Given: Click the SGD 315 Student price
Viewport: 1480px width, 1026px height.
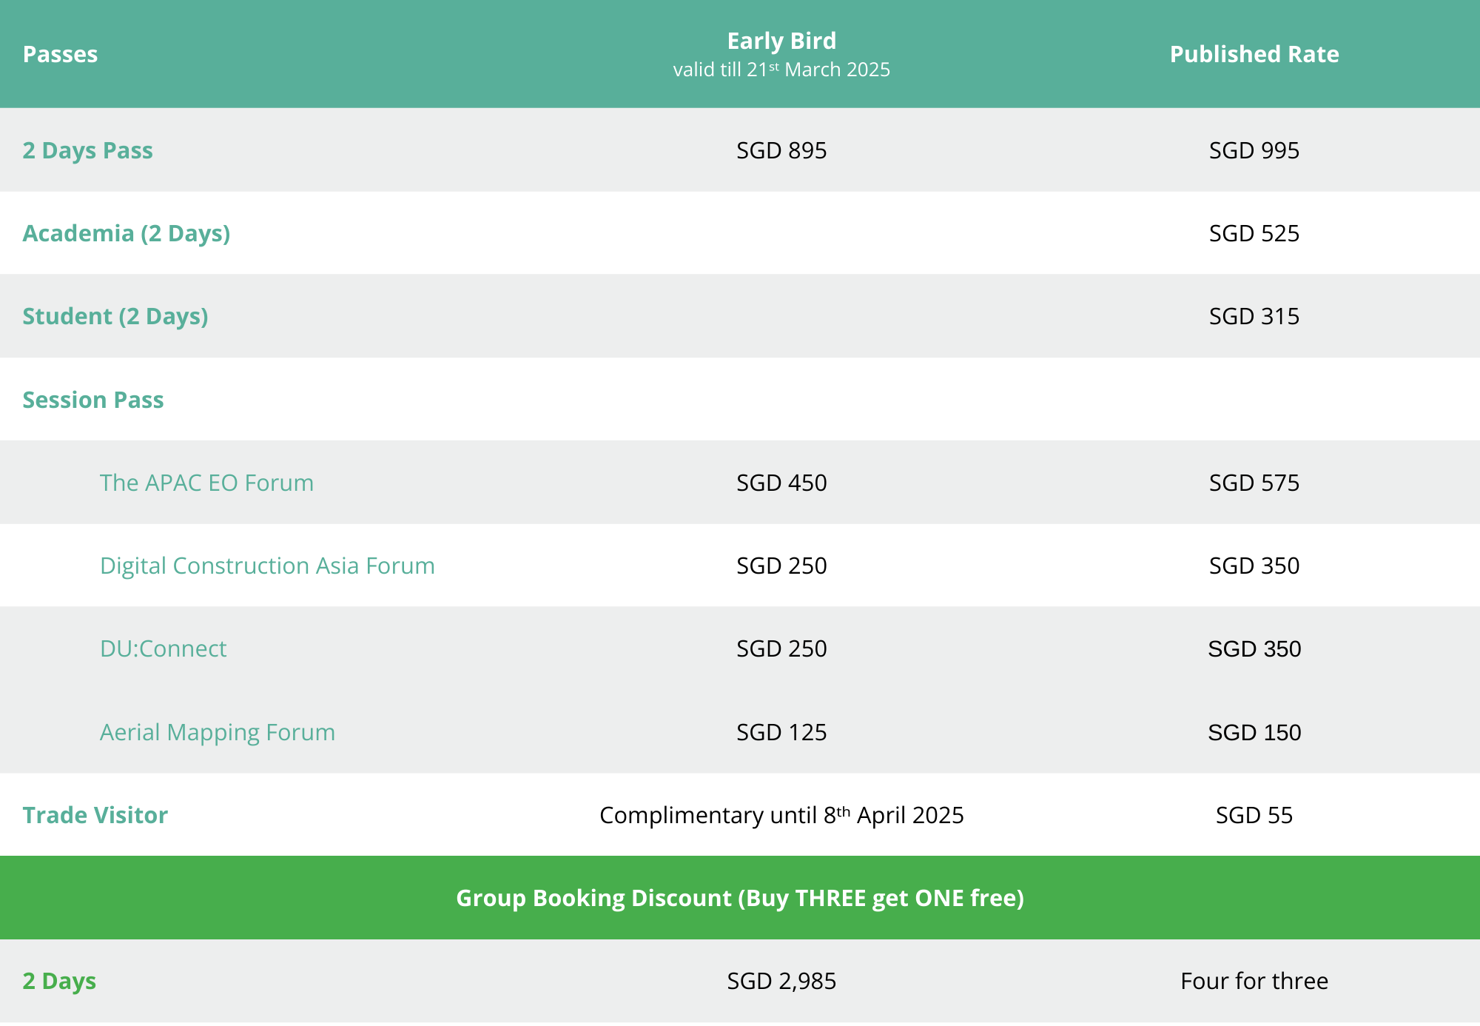Looking at the screenshot, I should tap(1254, 316).
